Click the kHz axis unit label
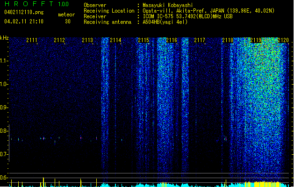The height and width of the screenshot is (187, 294). (4, 38)
